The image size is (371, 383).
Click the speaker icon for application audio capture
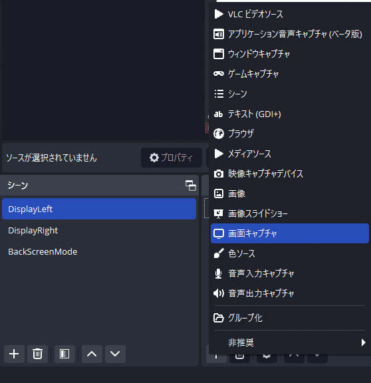(x=219, y=34)
